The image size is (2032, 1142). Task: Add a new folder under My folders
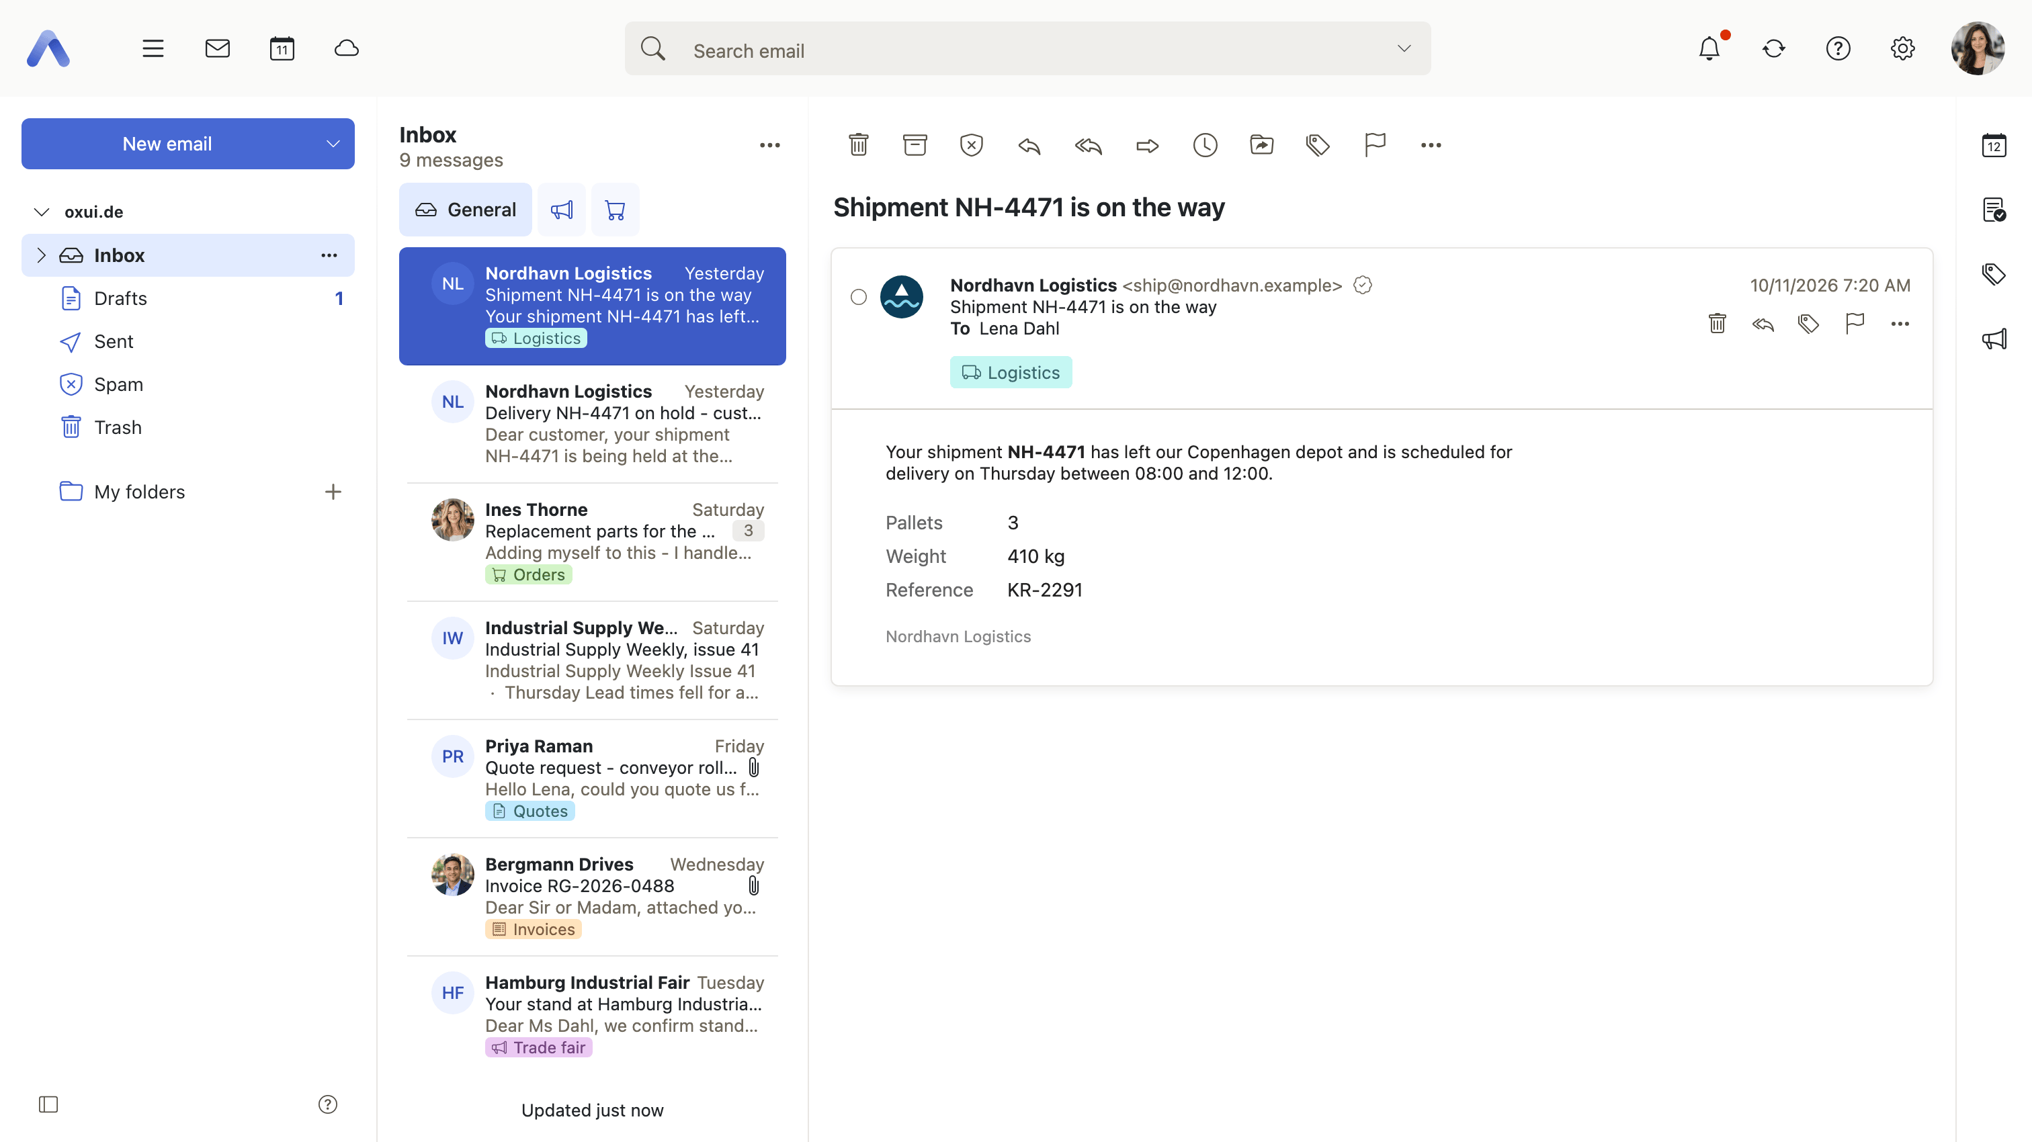pos(333,492)
